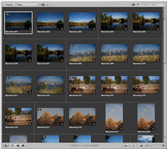167x149 pixels.
Task: Click the small thumbnail icon left of slider
Action: tap(147, 145)
